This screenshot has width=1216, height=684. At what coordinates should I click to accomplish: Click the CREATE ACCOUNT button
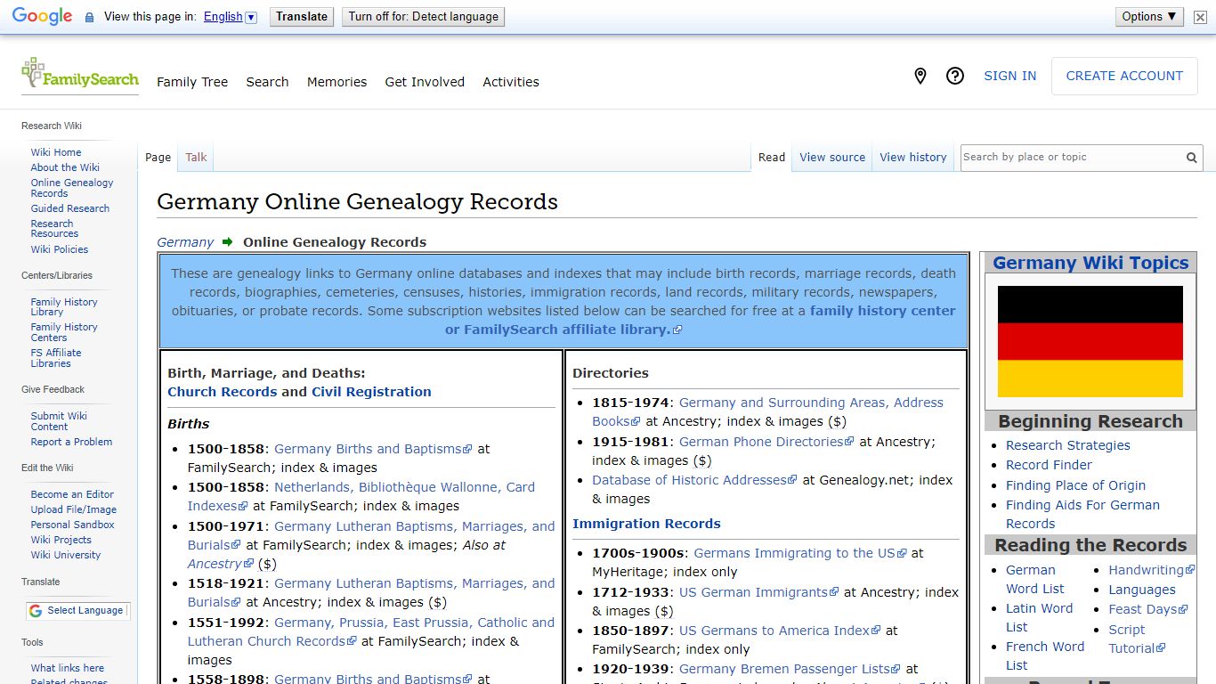[x=1124, y=77]
